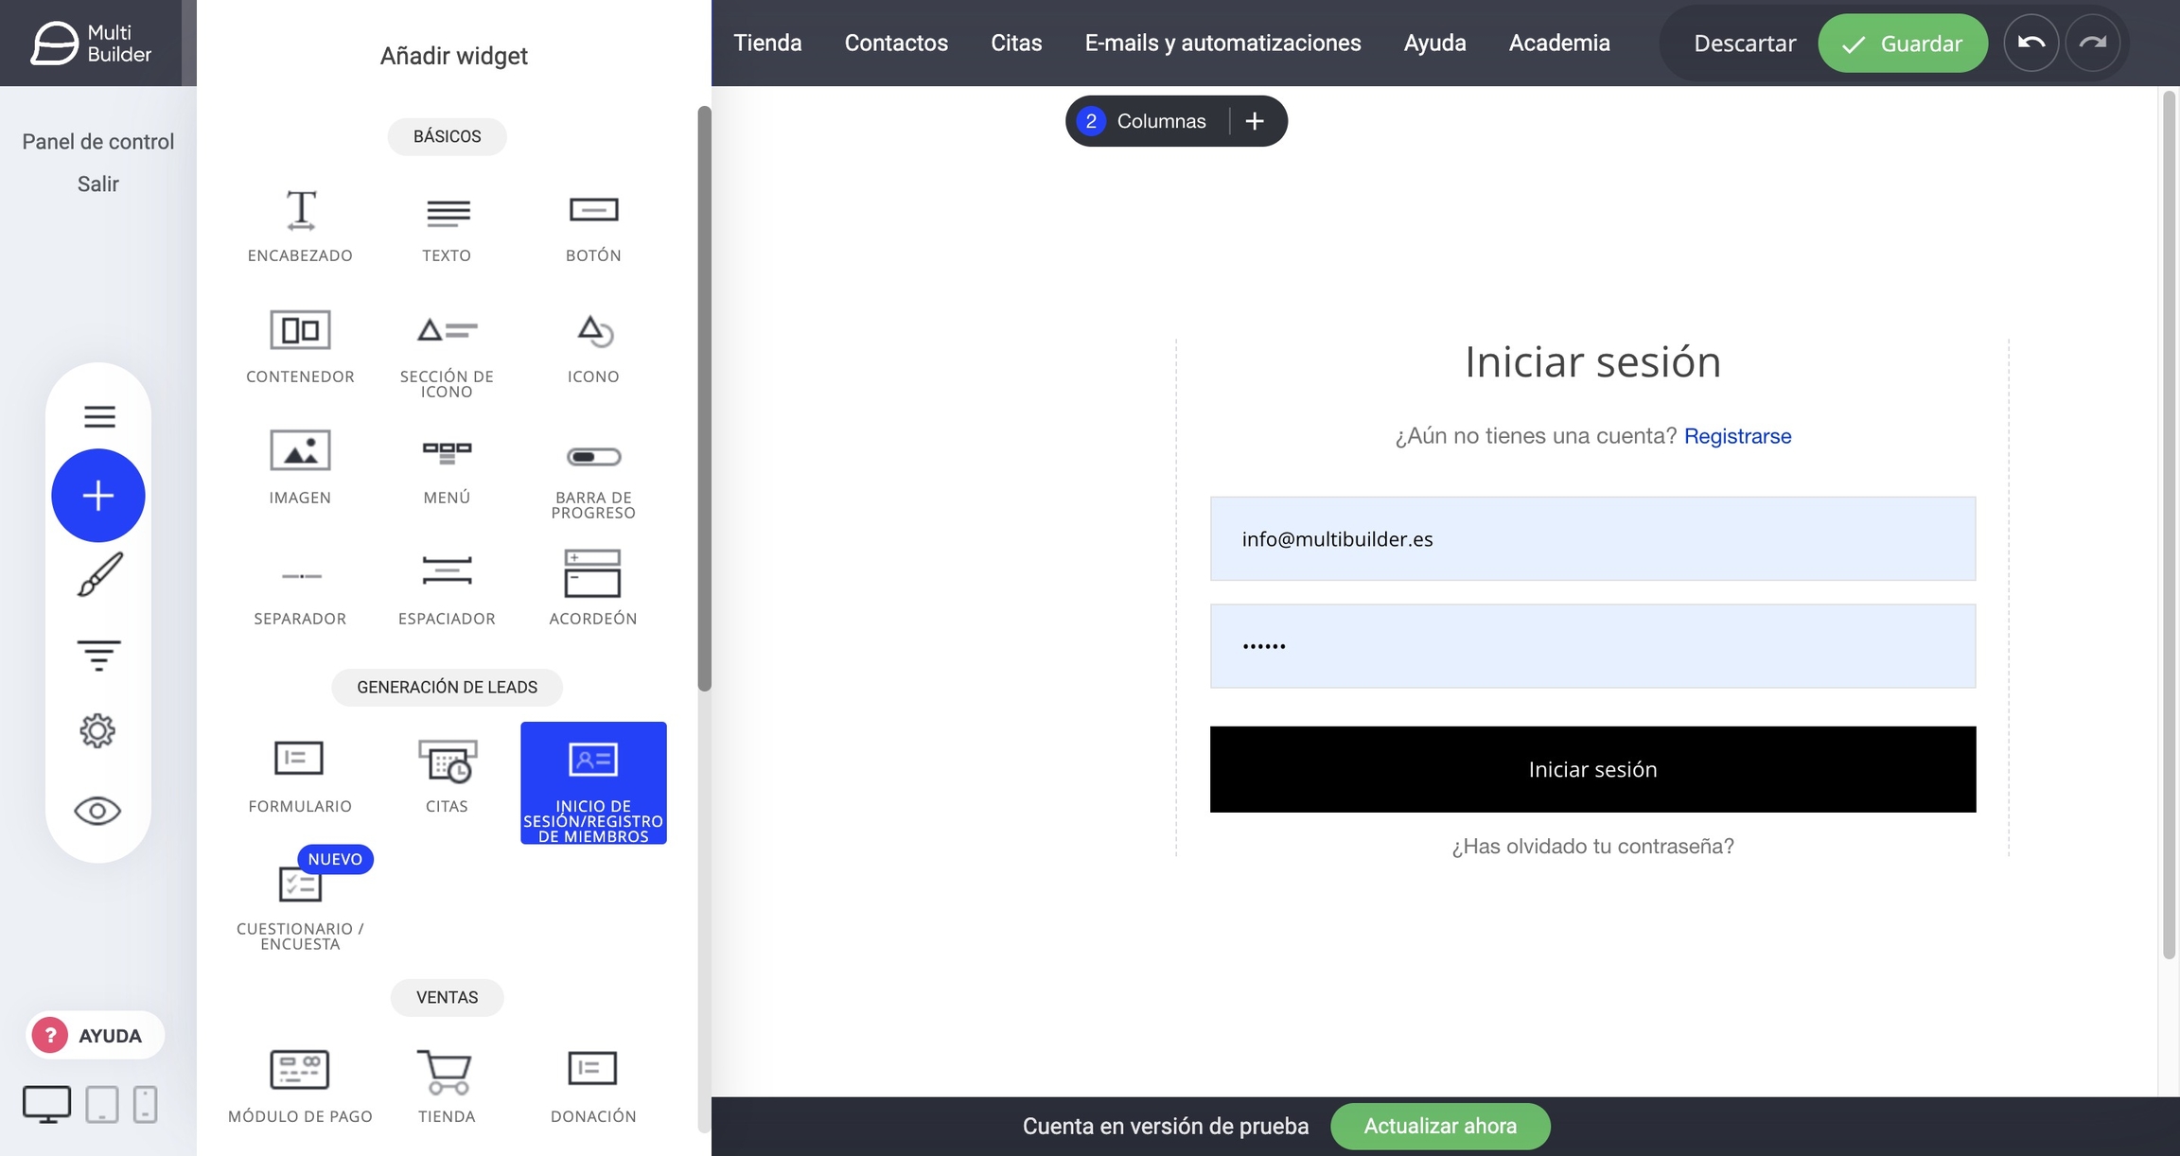Open the filter lines icon panel
This screenshot has height=1156, width=2180.
click(x=98, y=655)
